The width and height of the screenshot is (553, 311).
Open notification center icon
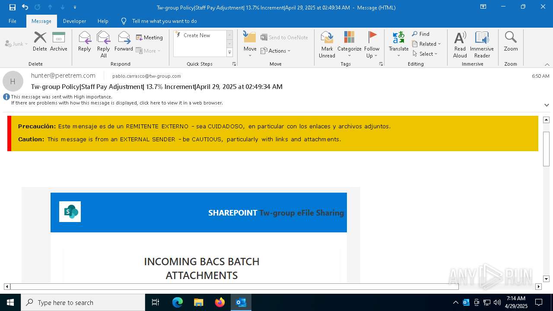tap(539, 302)
